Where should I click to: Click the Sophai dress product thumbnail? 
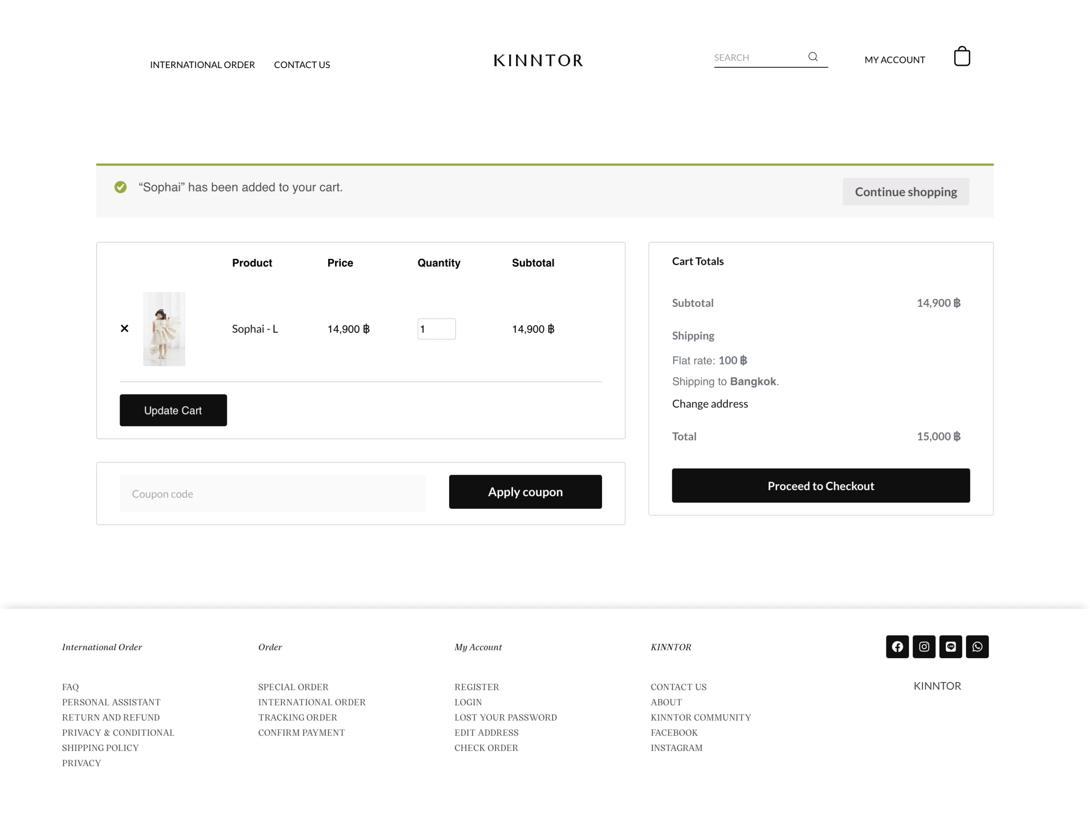(164, 329)
